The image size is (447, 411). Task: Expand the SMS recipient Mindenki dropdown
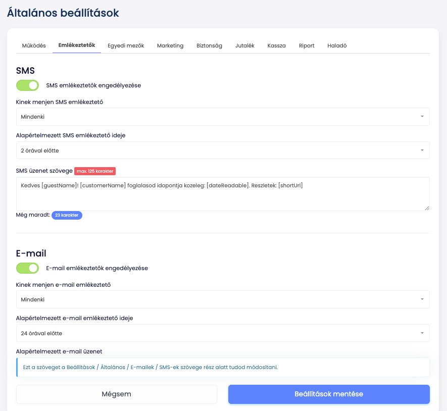[223, 117]
